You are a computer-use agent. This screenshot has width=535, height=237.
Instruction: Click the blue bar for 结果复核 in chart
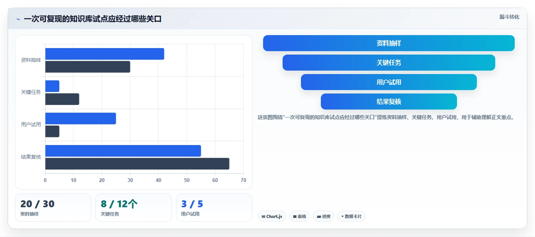coord(123,151)
